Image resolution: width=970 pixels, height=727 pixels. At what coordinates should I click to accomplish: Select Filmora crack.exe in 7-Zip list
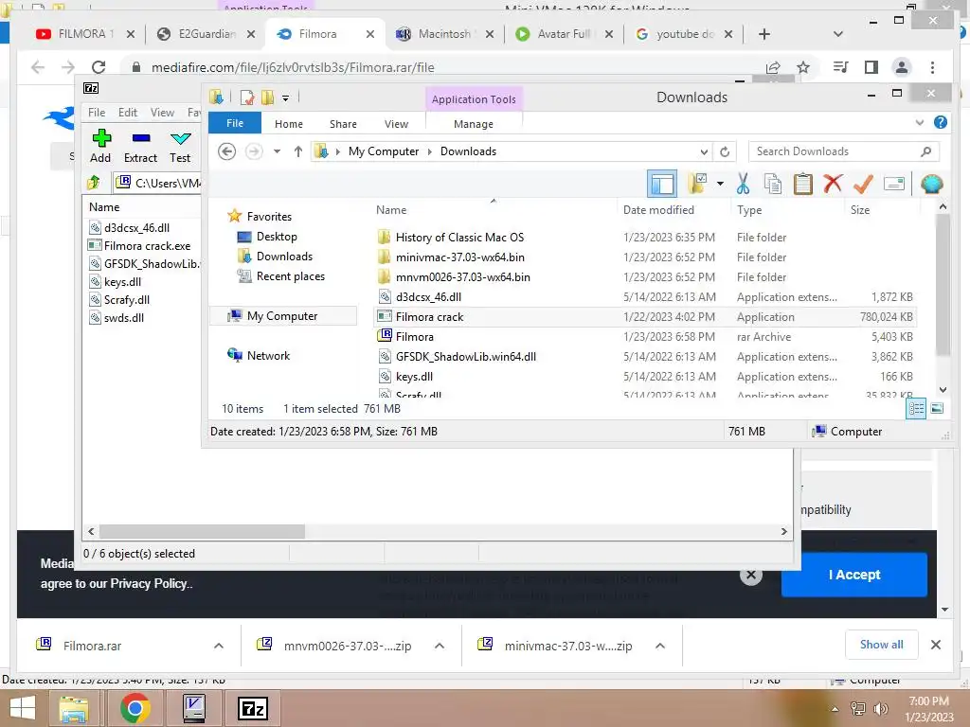tap(140, 245)
